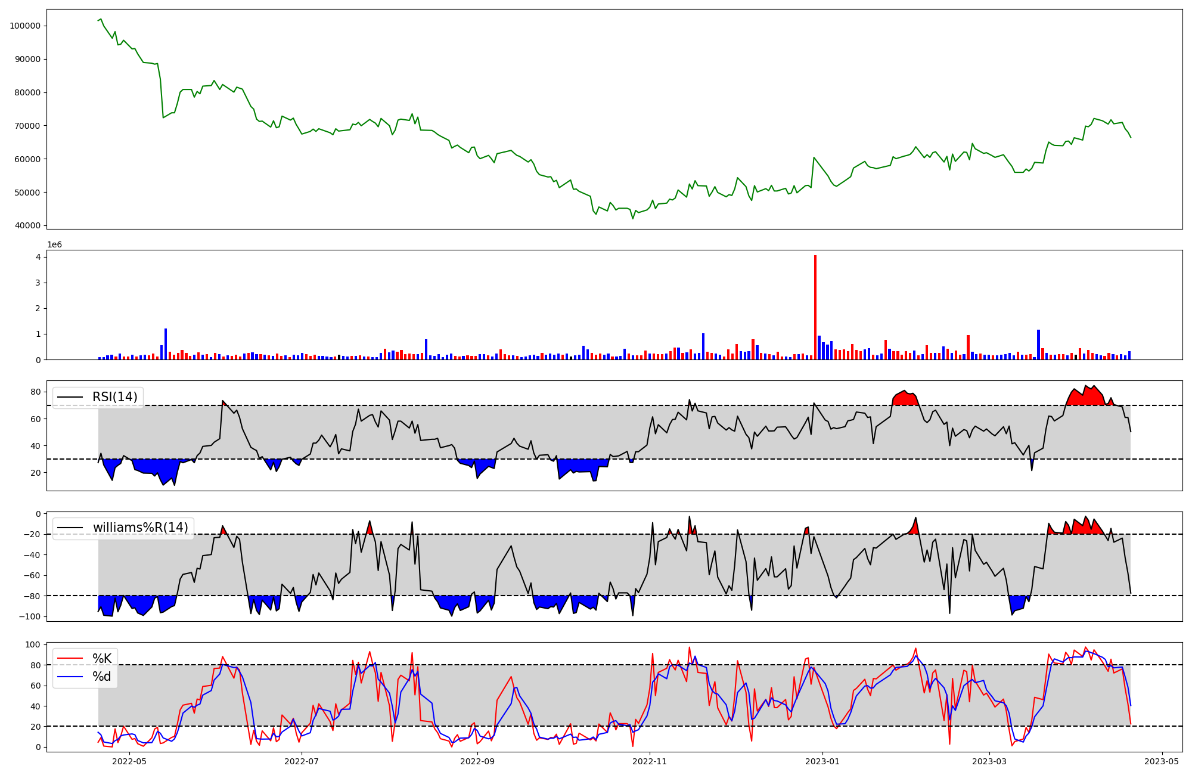Click the 2023-03 x-axis date label
The image size is (1192, 775).
[x=989, y=761]
